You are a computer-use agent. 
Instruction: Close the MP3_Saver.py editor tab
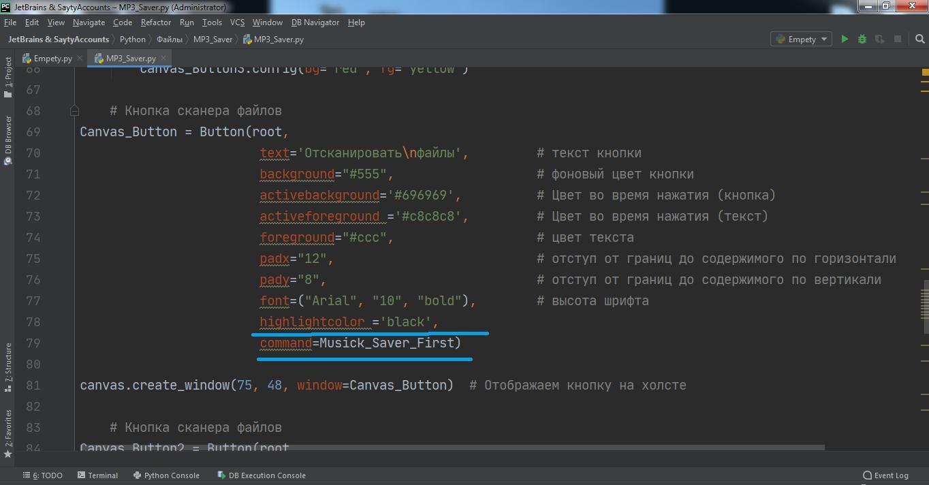coord(164,59)
